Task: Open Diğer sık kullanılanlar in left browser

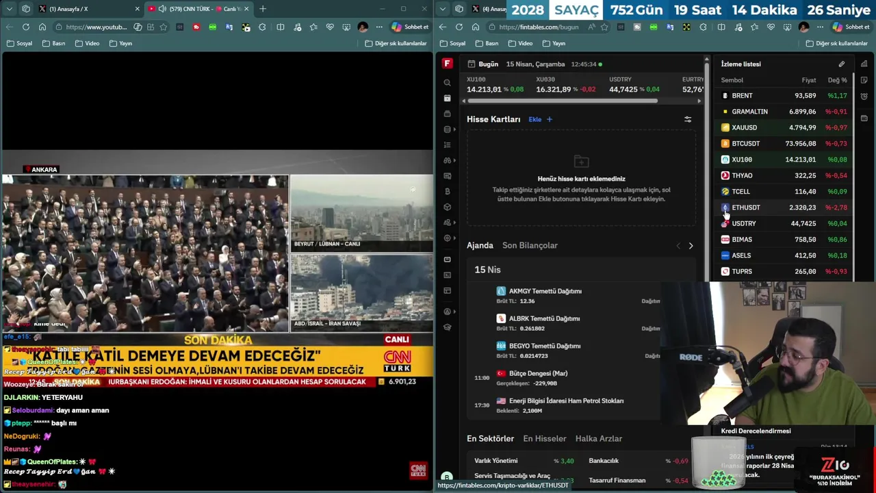Action: [396, 43]
